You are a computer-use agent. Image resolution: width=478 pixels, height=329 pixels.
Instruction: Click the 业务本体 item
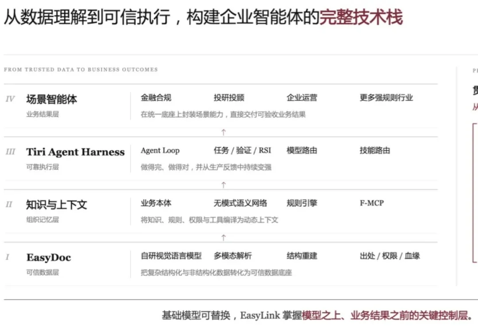tap(156, 203)
